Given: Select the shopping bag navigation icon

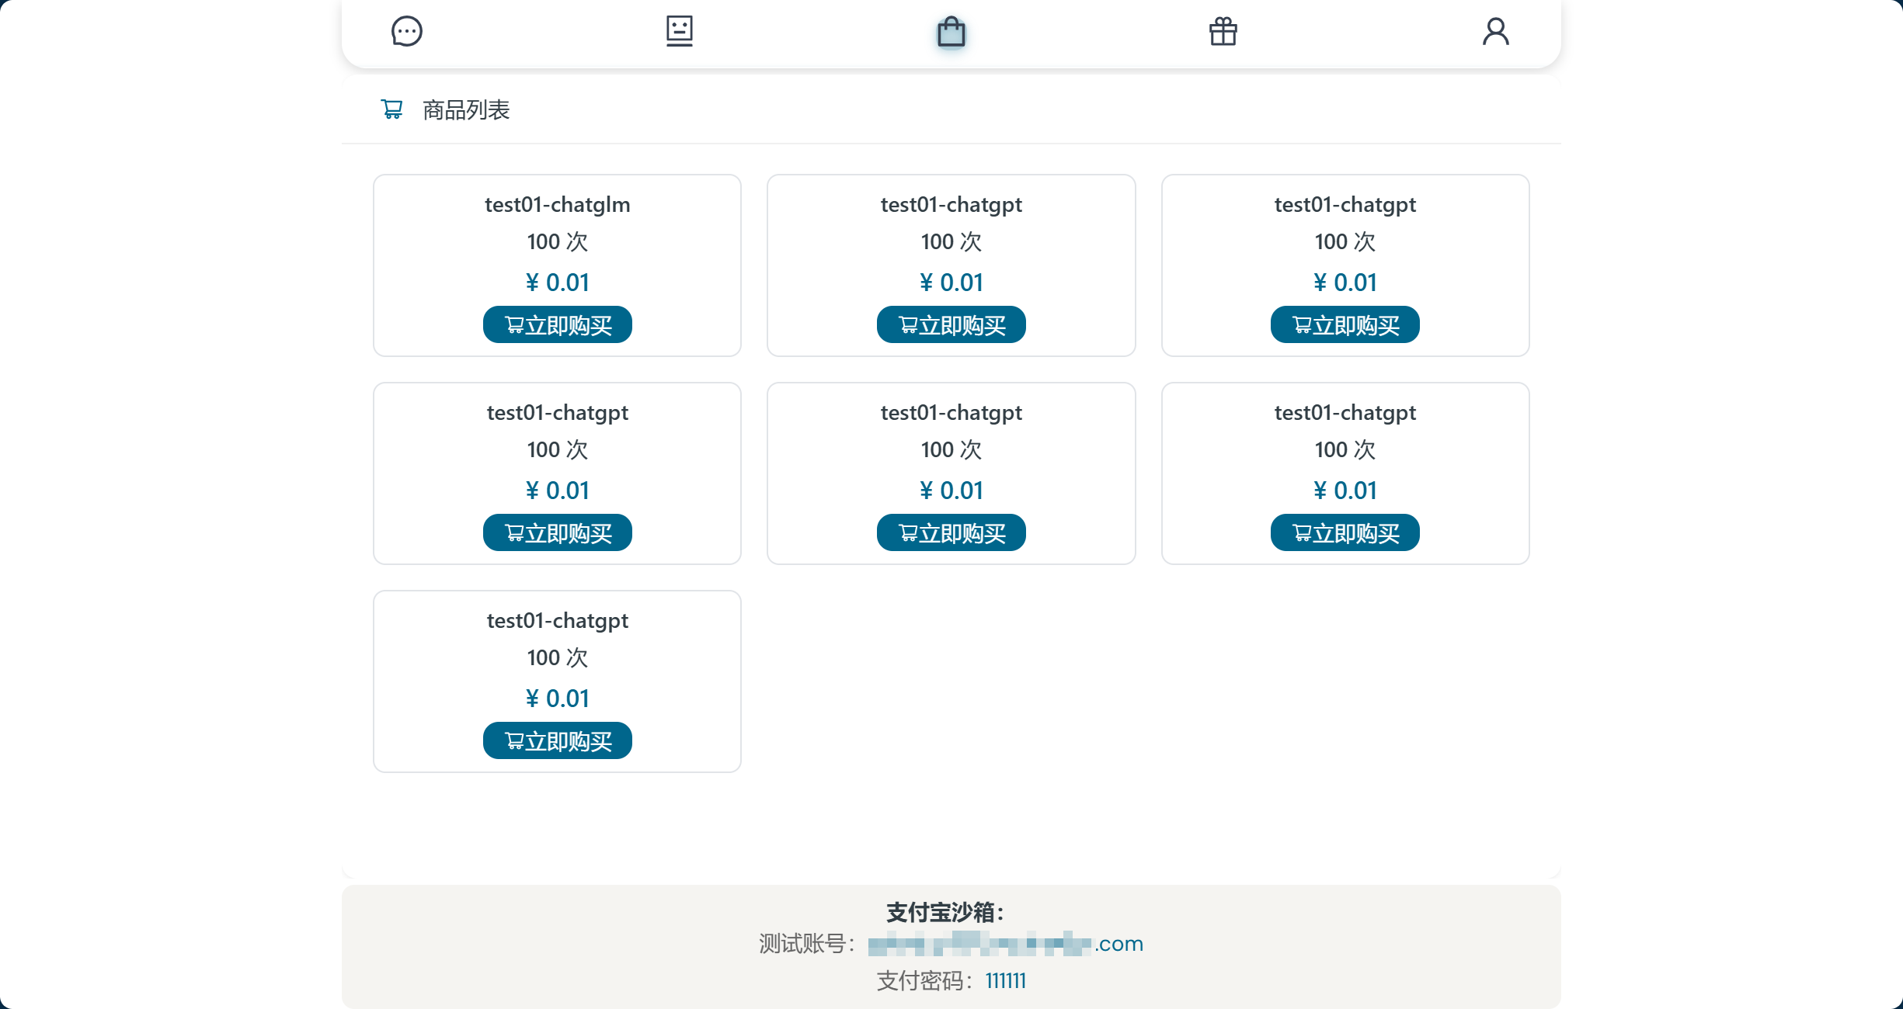Looking at the screenshot, I should click(951, 33).
